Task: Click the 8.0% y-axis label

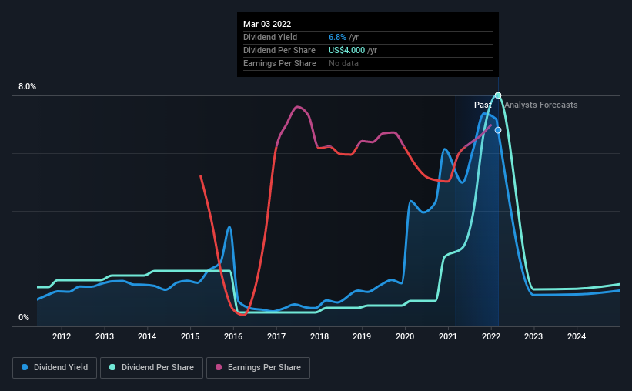Action: pyautogui.click(x=28, y=87)
